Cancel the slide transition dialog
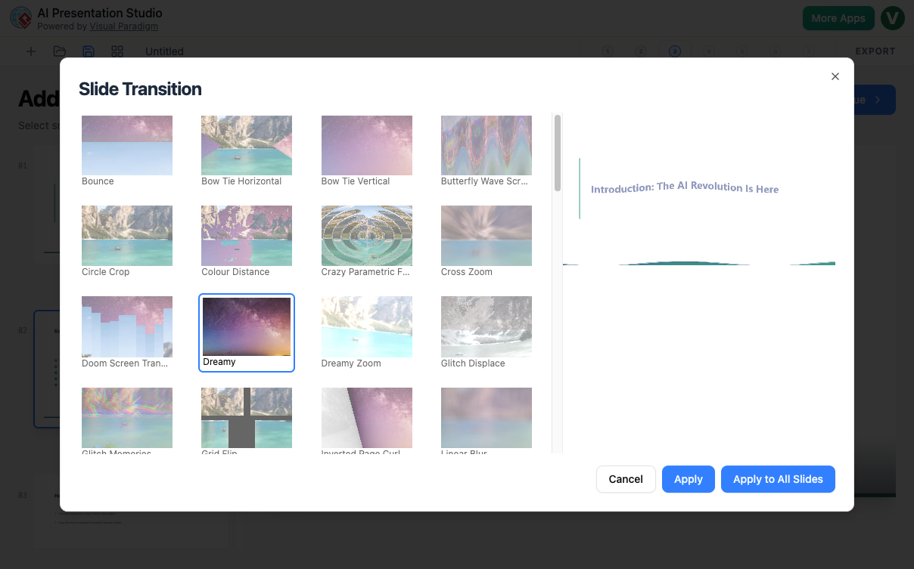This screenshot has width=914, height=569. [x=626, y=479]
